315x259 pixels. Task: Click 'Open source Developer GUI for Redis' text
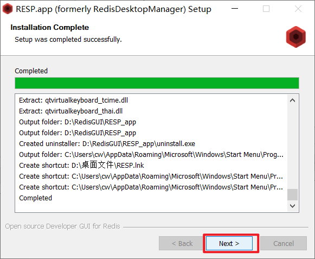click(x=63, y=226)
